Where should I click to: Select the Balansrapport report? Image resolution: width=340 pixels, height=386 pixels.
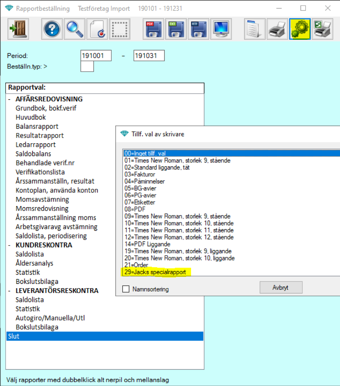(37, 127)
